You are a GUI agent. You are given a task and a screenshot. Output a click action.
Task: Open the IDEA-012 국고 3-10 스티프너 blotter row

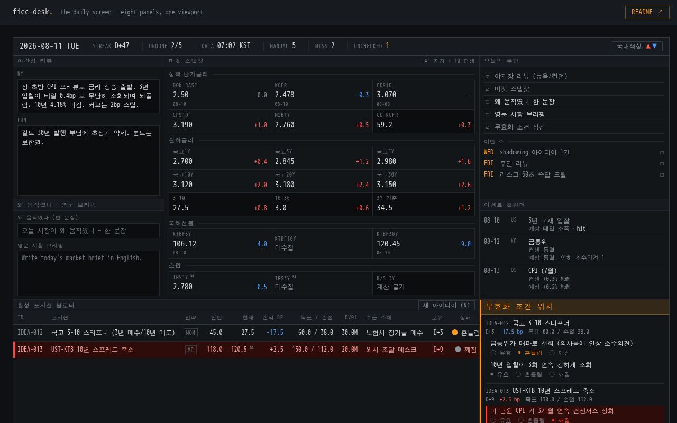(x=246, y=333)
